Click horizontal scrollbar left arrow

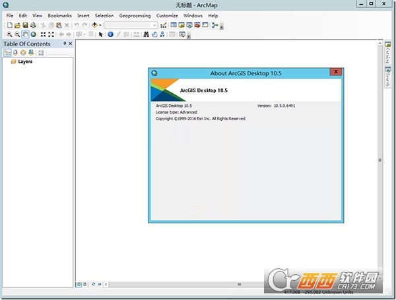pos(106,284)
